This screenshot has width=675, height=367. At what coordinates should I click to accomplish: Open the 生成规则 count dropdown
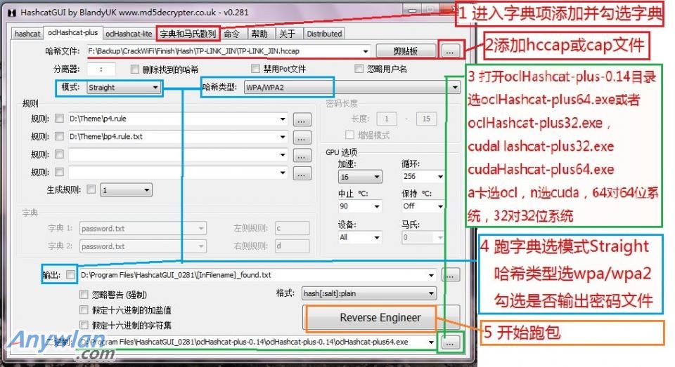pos(126,190)
